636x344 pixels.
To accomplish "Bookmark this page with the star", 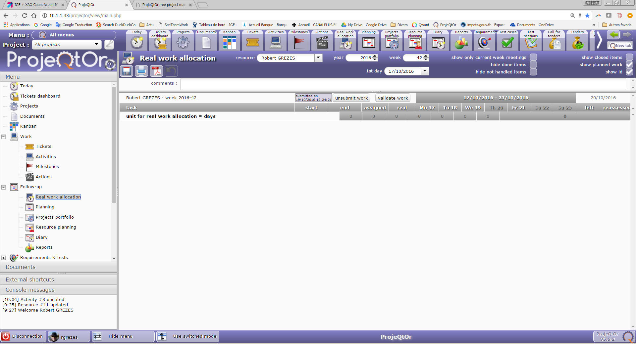I will (x=587, y=16).
